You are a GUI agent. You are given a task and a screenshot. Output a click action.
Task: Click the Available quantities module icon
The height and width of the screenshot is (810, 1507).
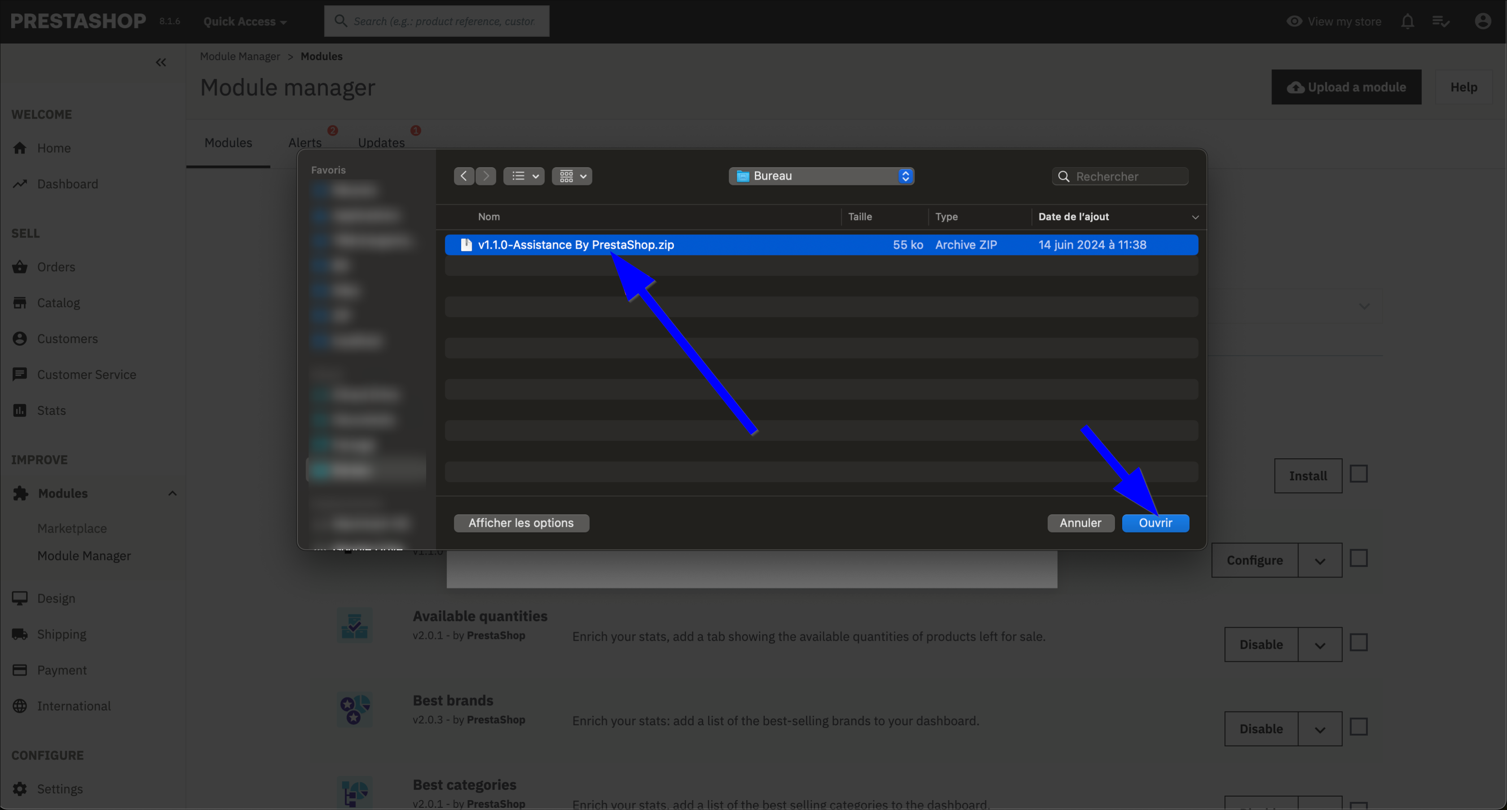(354, 625)
